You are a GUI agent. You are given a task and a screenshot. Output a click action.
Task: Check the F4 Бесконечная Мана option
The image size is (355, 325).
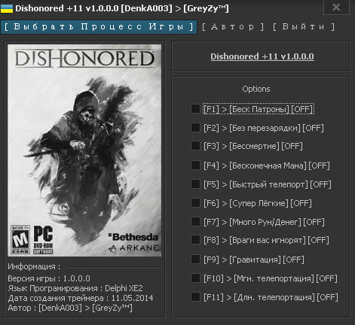pyautogui.click(x=195, y=166)
